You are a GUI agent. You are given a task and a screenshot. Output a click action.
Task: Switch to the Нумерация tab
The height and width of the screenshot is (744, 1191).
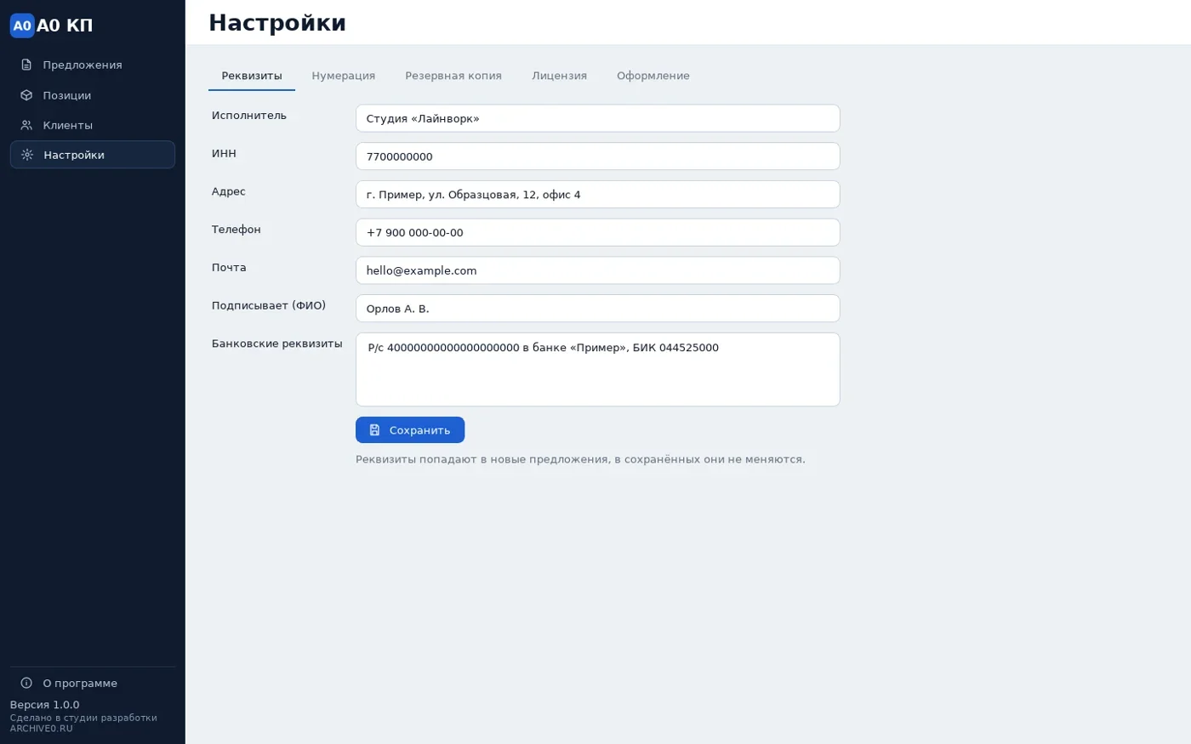(344, 76)
